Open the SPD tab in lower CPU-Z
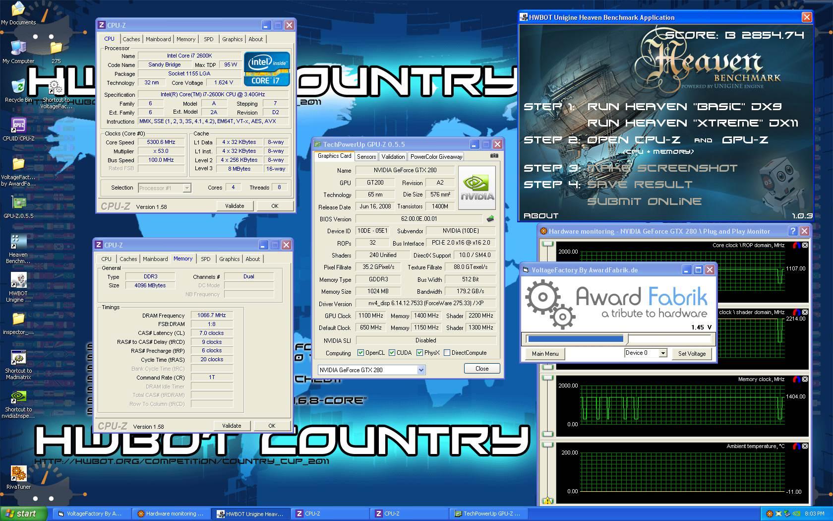The height and width of the screenshot is (521, 833). point(206,259)
